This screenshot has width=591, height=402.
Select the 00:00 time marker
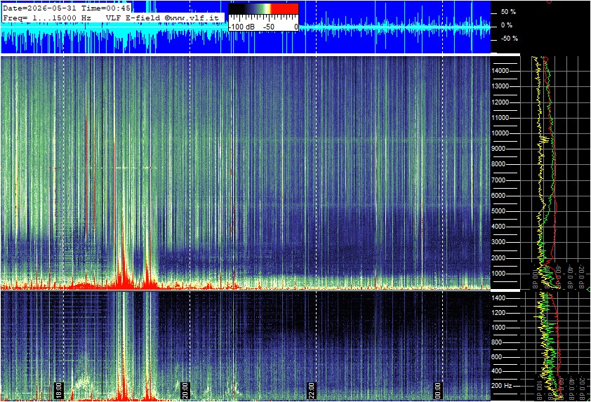click(437, 390)
